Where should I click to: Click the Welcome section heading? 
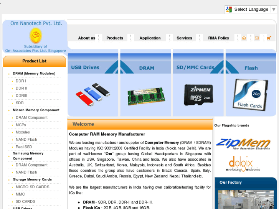[83, 124]
